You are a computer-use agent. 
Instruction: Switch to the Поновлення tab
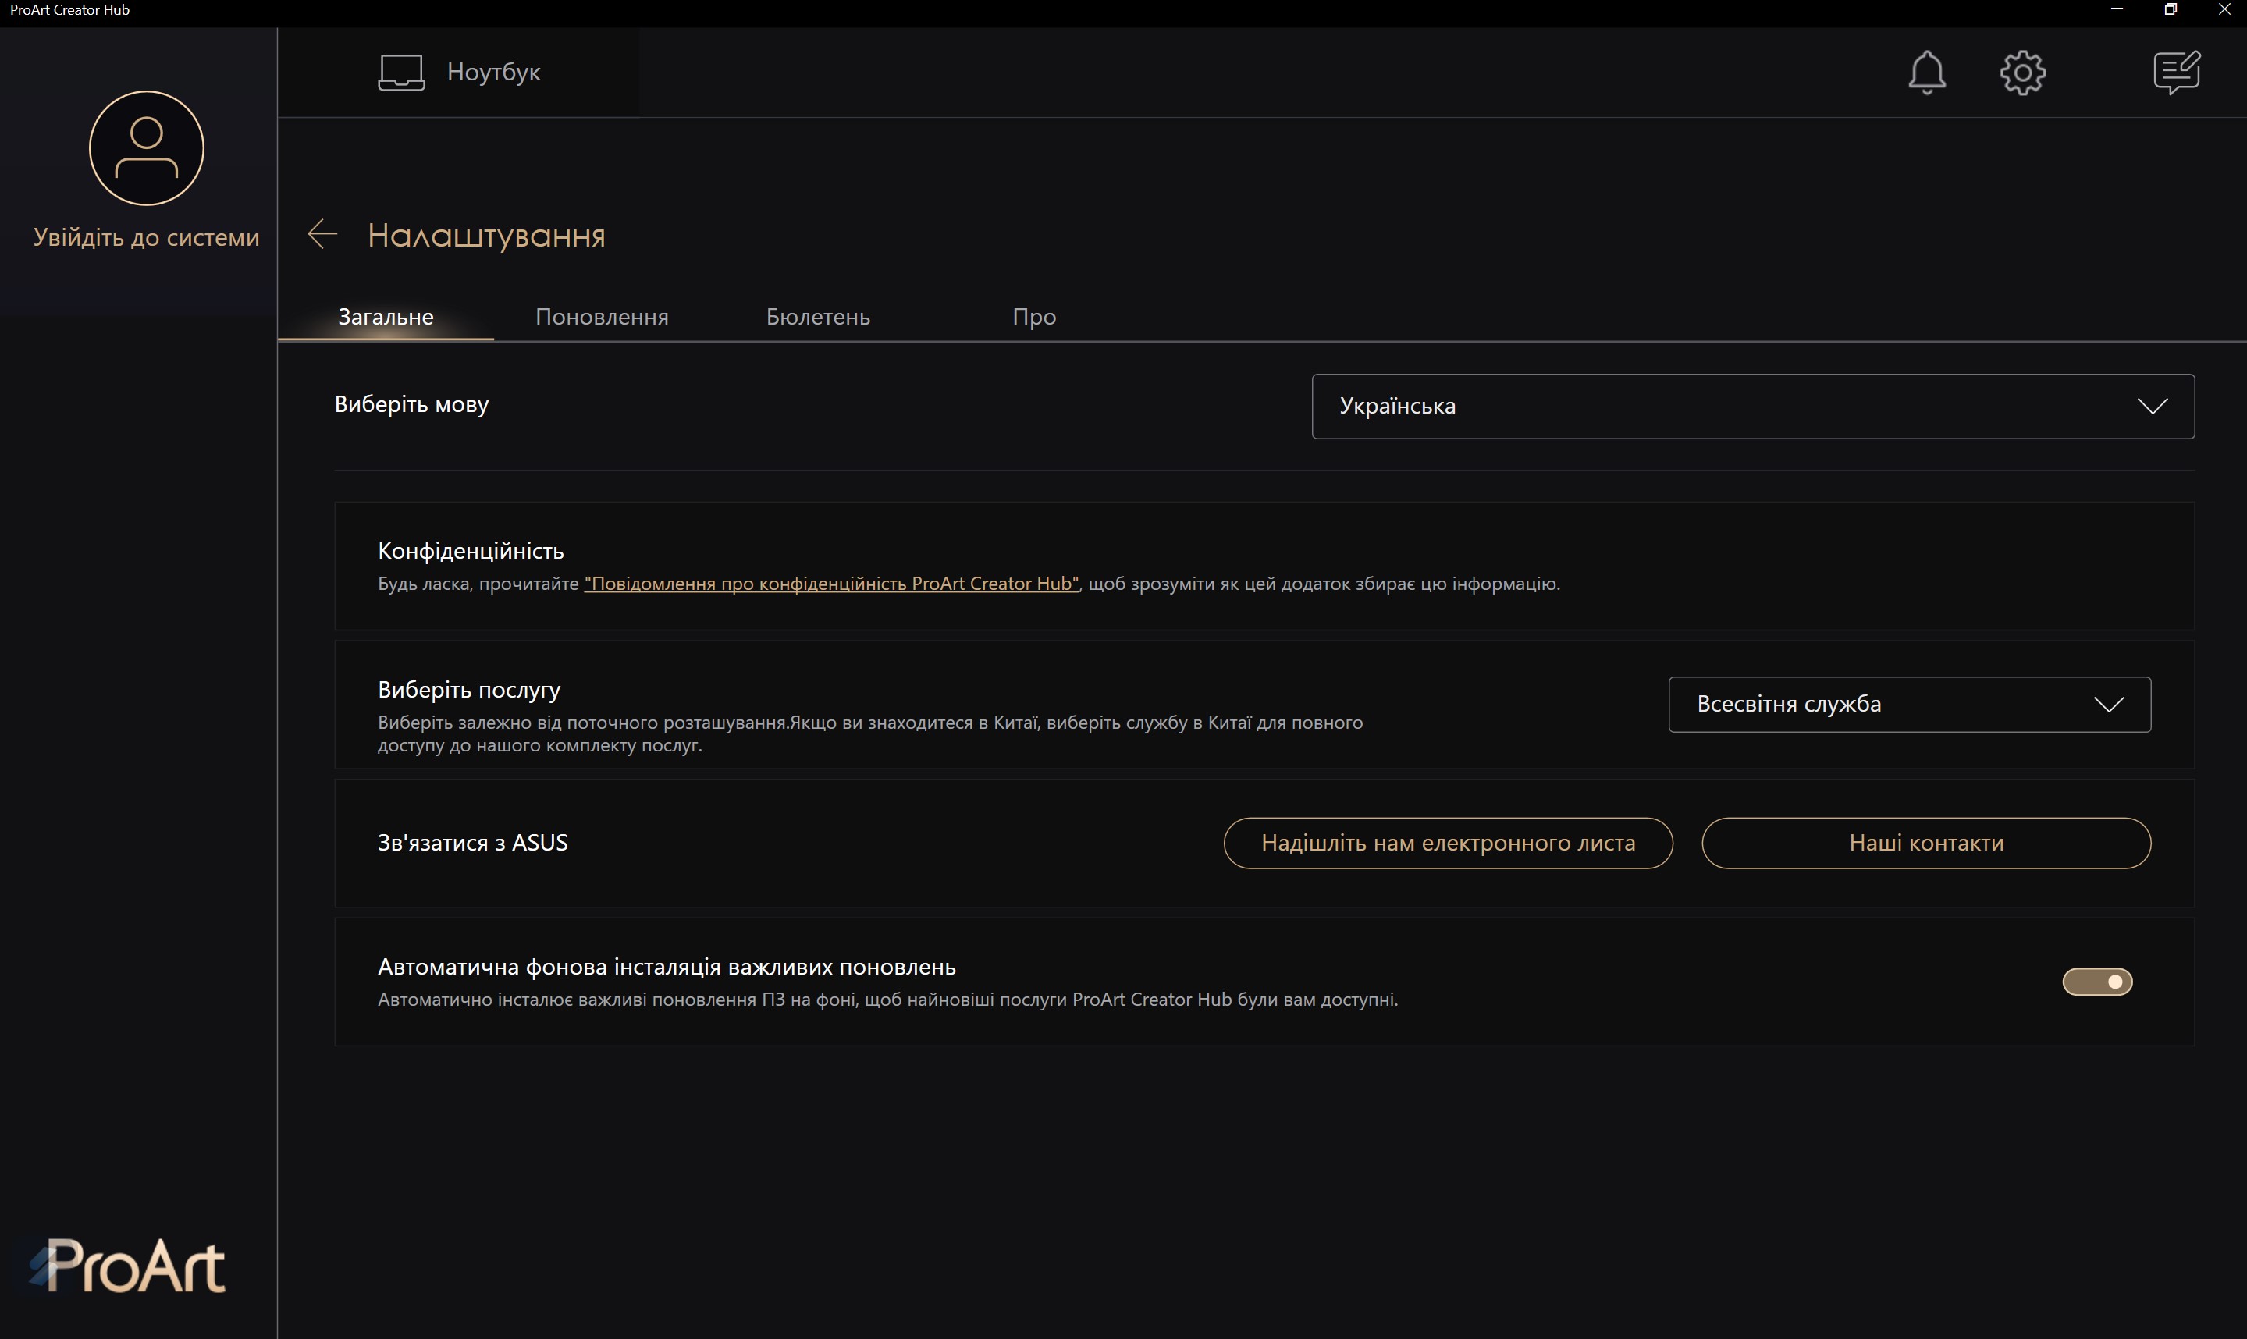point(601,317)
